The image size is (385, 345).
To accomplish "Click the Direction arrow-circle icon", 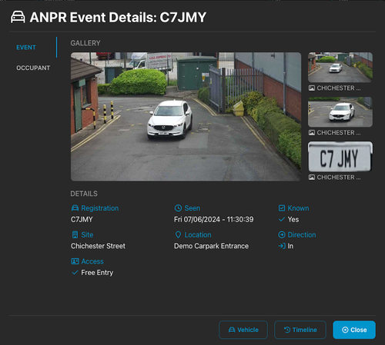I will point(282,234).
